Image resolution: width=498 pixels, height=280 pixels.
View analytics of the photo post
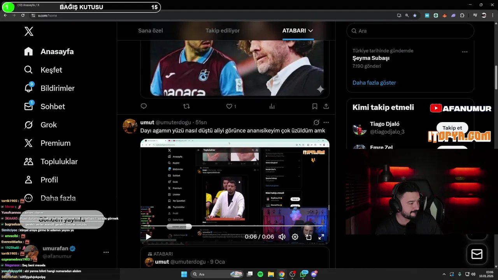pos(272,106)
